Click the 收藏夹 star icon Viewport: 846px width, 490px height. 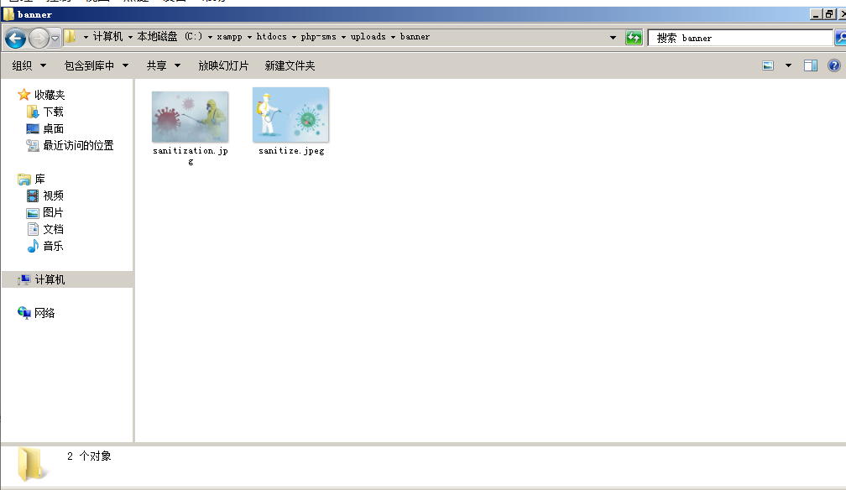tap(23, 95)
